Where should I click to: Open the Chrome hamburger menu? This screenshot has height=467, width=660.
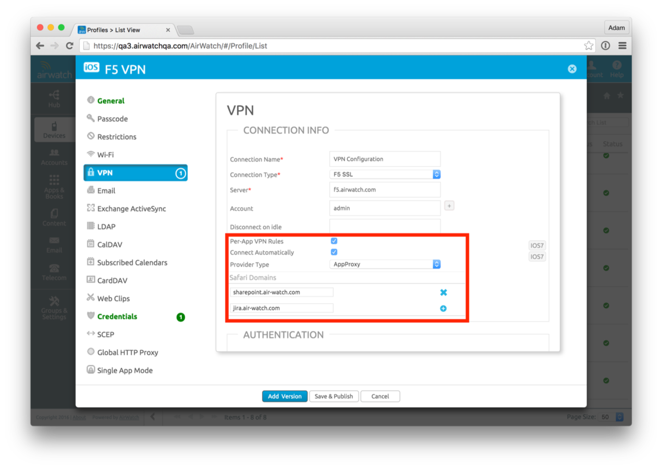622,46
